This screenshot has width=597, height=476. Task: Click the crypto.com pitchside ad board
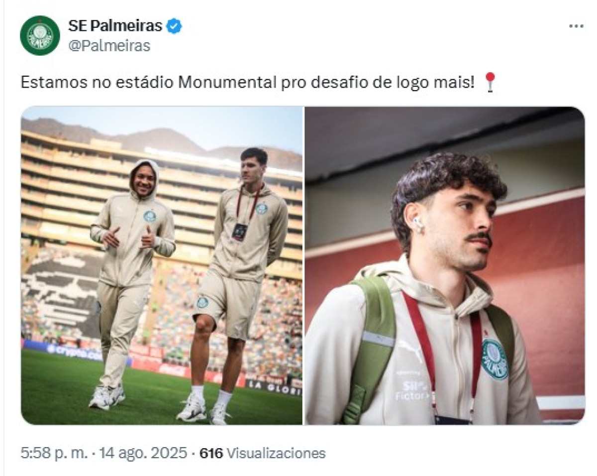click(75, 353)
